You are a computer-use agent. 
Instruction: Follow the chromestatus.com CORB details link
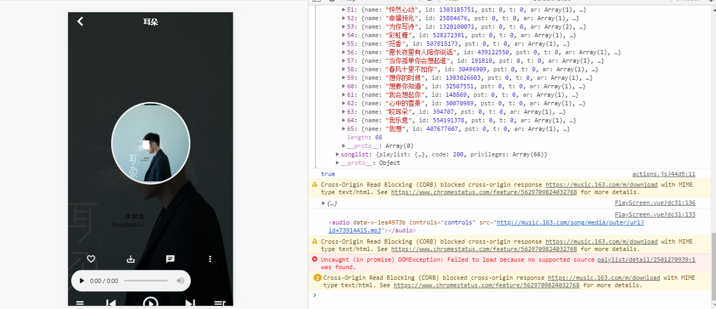pyautogui.click(x=484, y=192)
